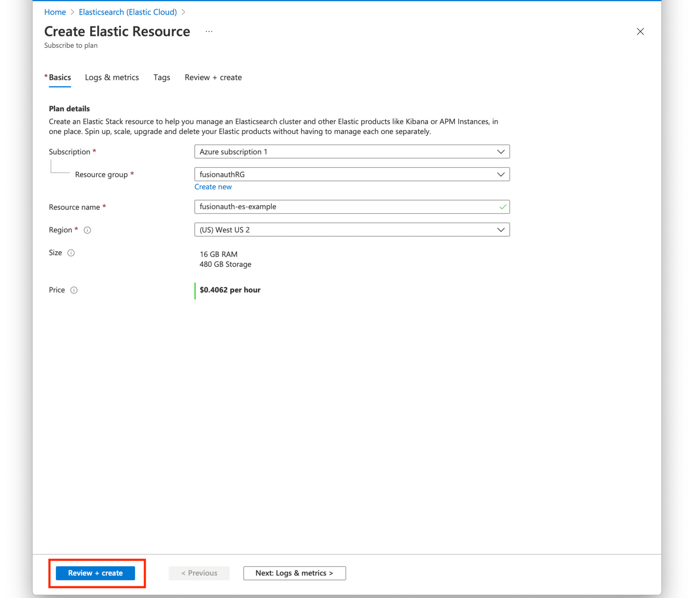Switch to the Tags tab
Screen dimensions: 694x598
click(x=162, y=78)
